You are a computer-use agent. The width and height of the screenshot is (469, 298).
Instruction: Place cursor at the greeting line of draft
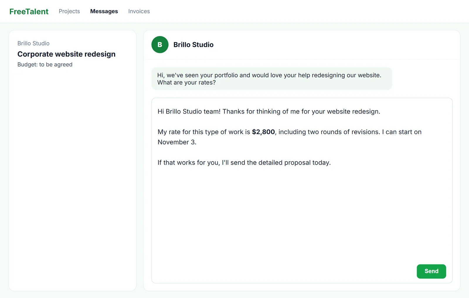click(269, 112)
